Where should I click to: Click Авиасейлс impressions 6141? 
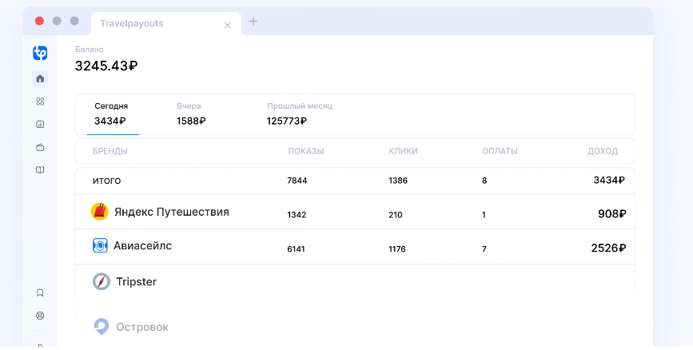click(296, 249)
